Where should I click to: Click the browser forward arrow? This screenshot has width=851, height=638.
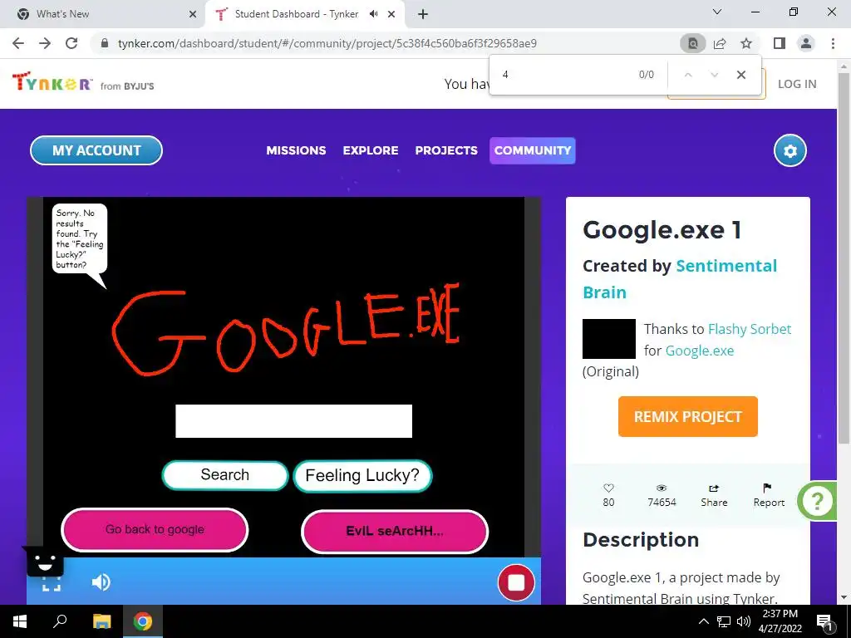[45, 43]
